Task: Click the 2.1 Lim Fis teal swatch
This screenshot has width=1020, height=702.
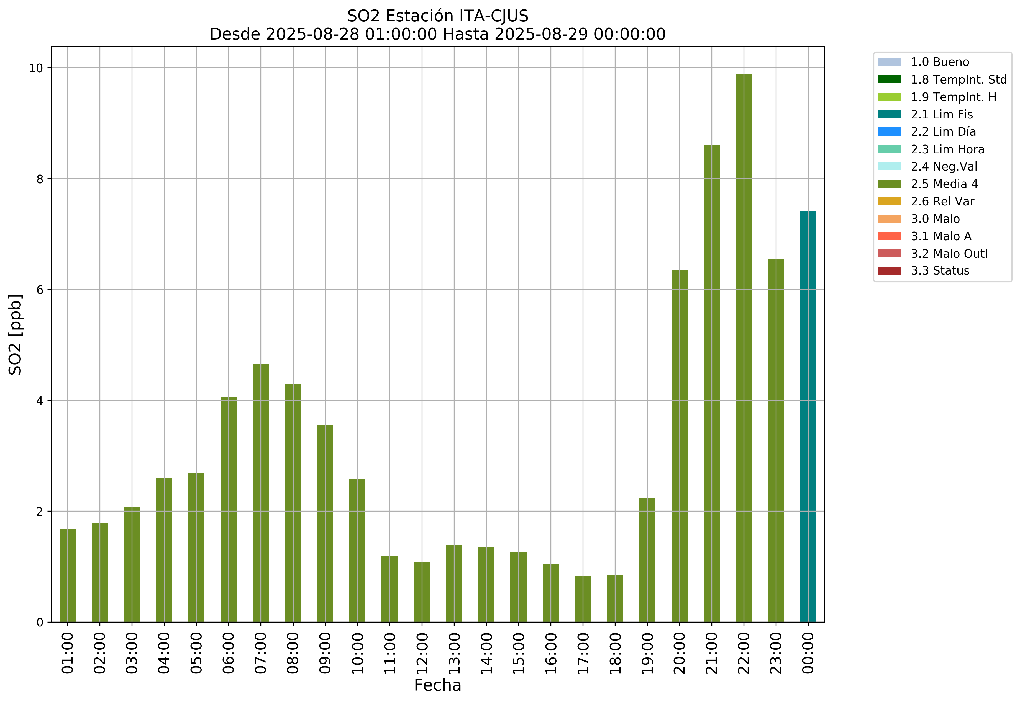Action: tap(889, 114)
